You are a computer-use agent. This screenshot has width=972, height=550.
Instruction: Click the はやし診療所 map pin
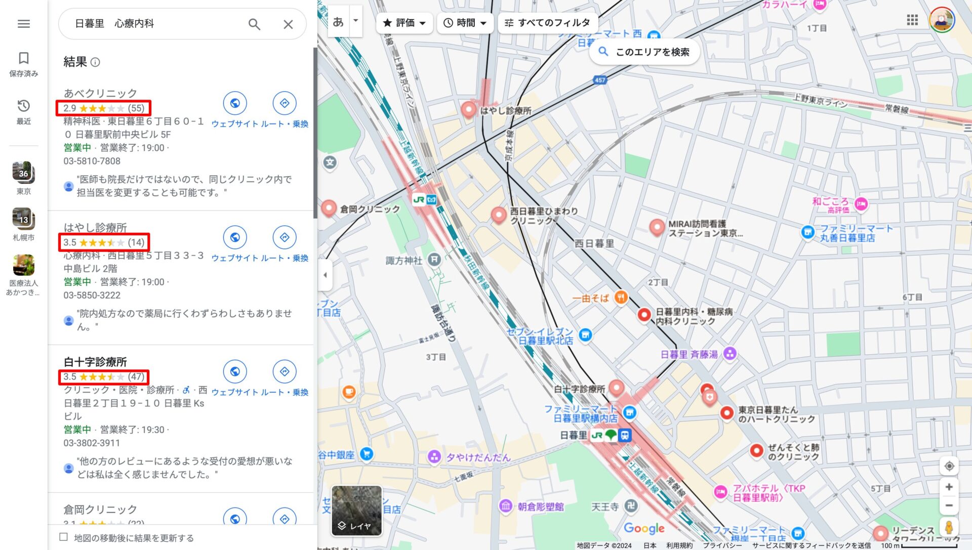pos(469,109)
